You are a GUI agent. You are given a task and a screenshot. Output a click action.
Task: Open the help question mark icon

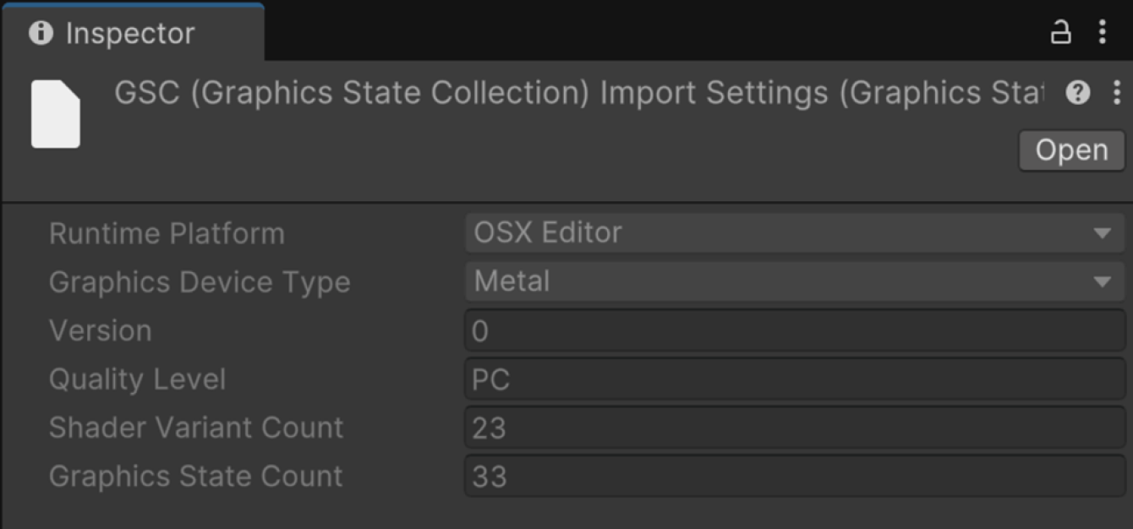coord(1078,92)
